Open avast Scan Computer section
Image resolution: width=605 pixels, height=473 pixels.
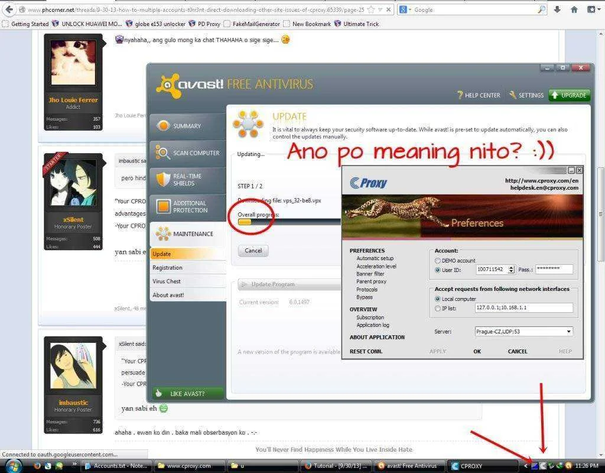(188, 153)
